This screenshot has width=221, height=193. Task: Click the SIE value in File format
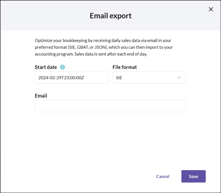coord(119,77)
